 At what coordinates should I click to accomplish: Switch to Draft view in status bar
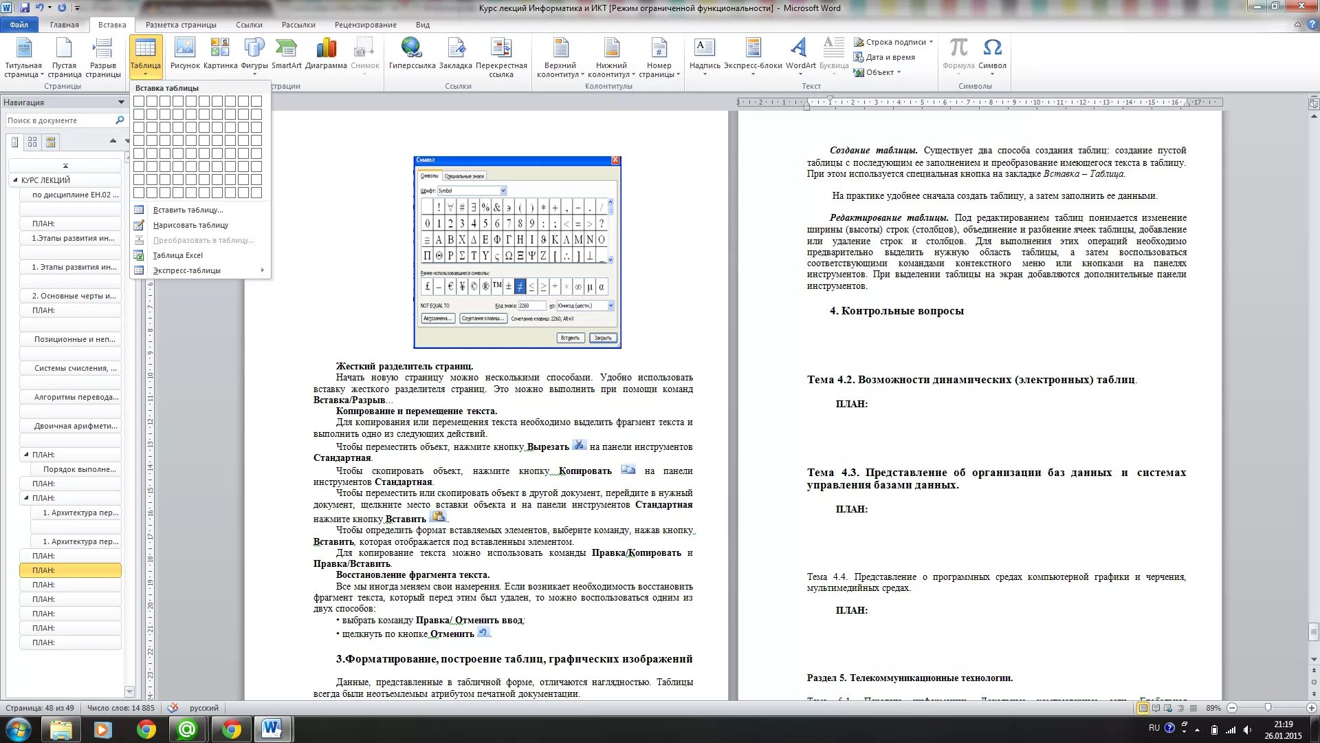pyautogui.click(x=1193, y=708)
